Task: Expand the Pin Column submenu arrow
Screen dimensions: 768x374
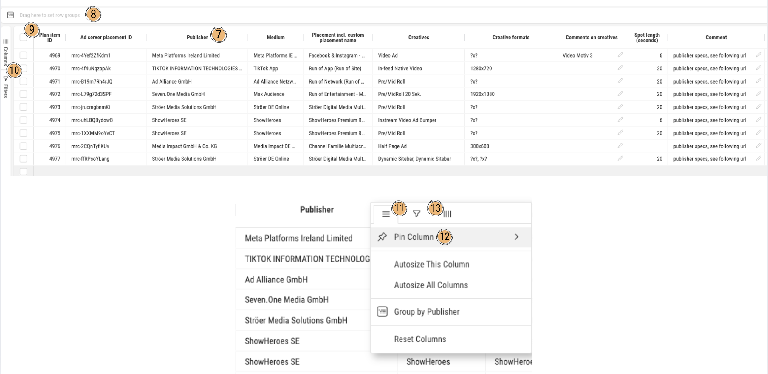Action: point(516,237)
